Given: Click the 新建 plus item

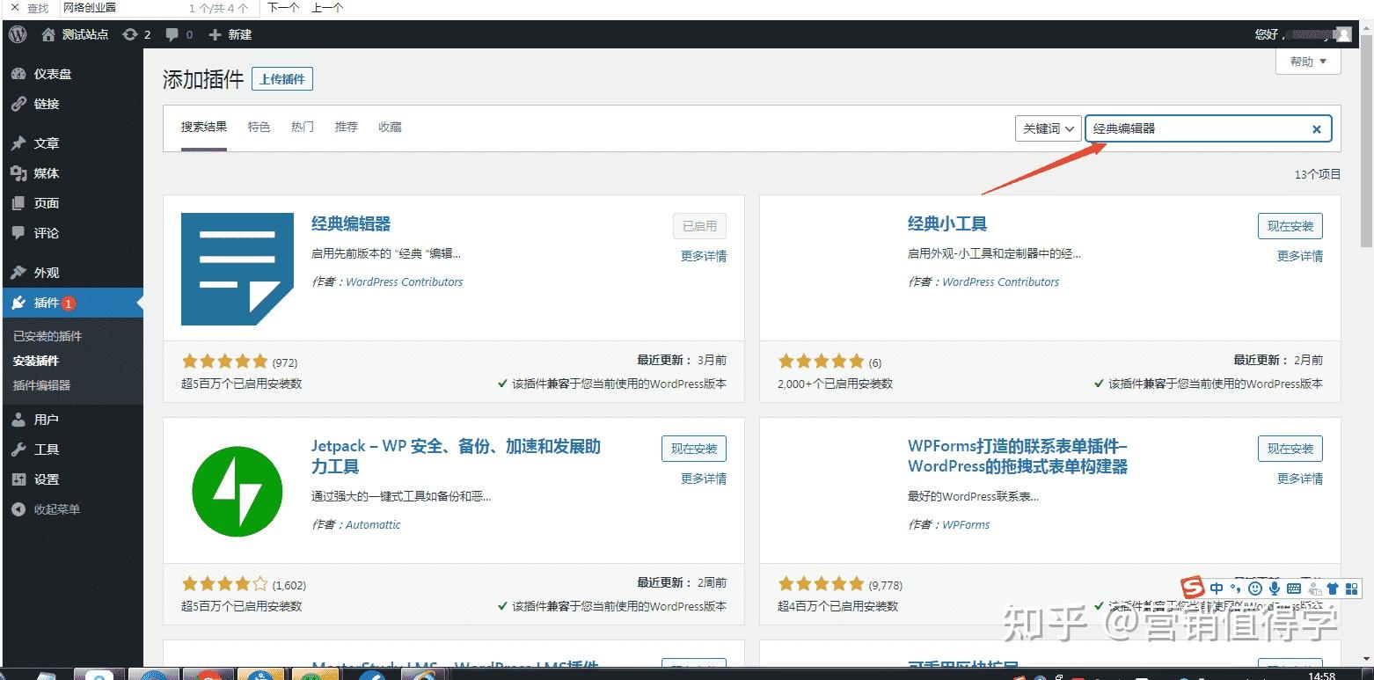Looking at the screenshot, I should 230,34.
